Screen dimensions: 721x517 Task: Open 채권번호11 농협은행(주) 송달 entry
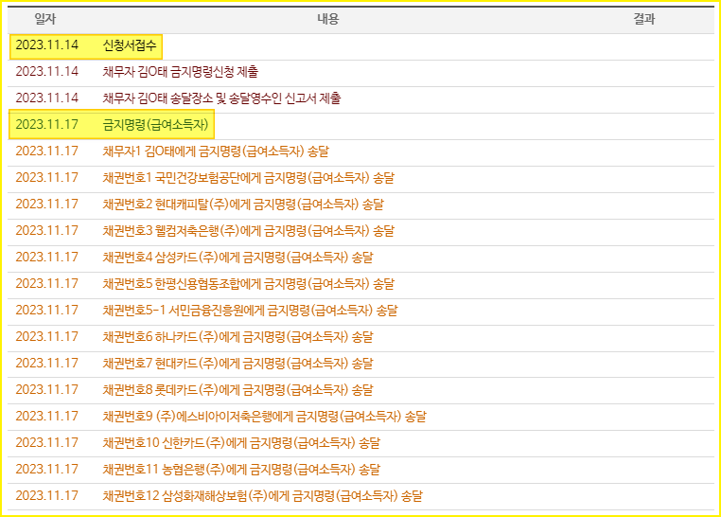pyautogui.click(x=241, y=470)
